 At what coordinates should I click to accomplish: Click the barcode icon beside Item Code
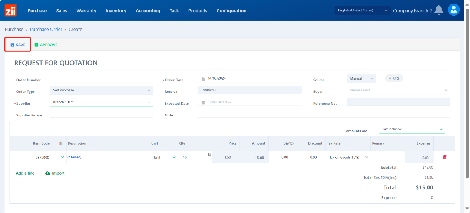click(60, 143)
